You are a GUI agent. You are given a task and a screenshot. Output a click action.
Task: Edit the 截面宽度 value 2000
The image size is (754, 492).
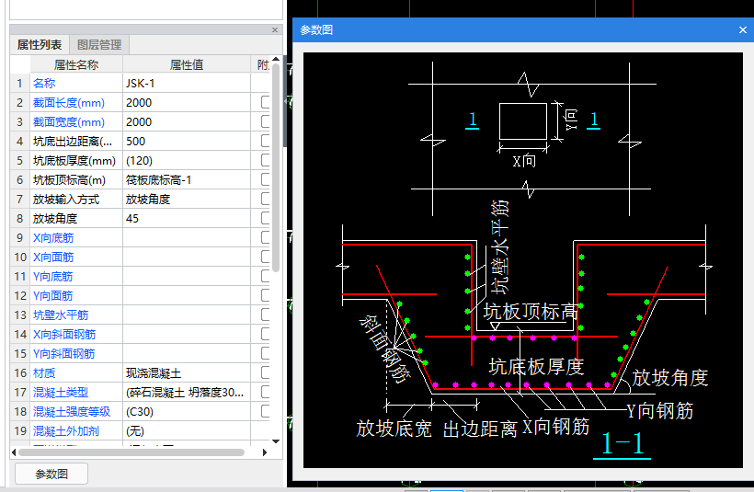click(187, 121)
